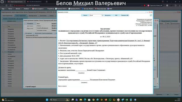Open the Устройства bookmark
The height and width of the screenshot is (102, 182).
[x=51, y=9]
